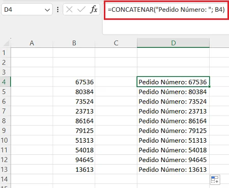Select row 7 header

coord(5,111)
